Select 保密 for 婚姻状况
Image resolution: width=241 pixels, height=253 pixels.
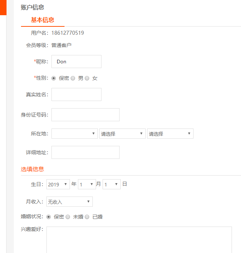point(49,217)
